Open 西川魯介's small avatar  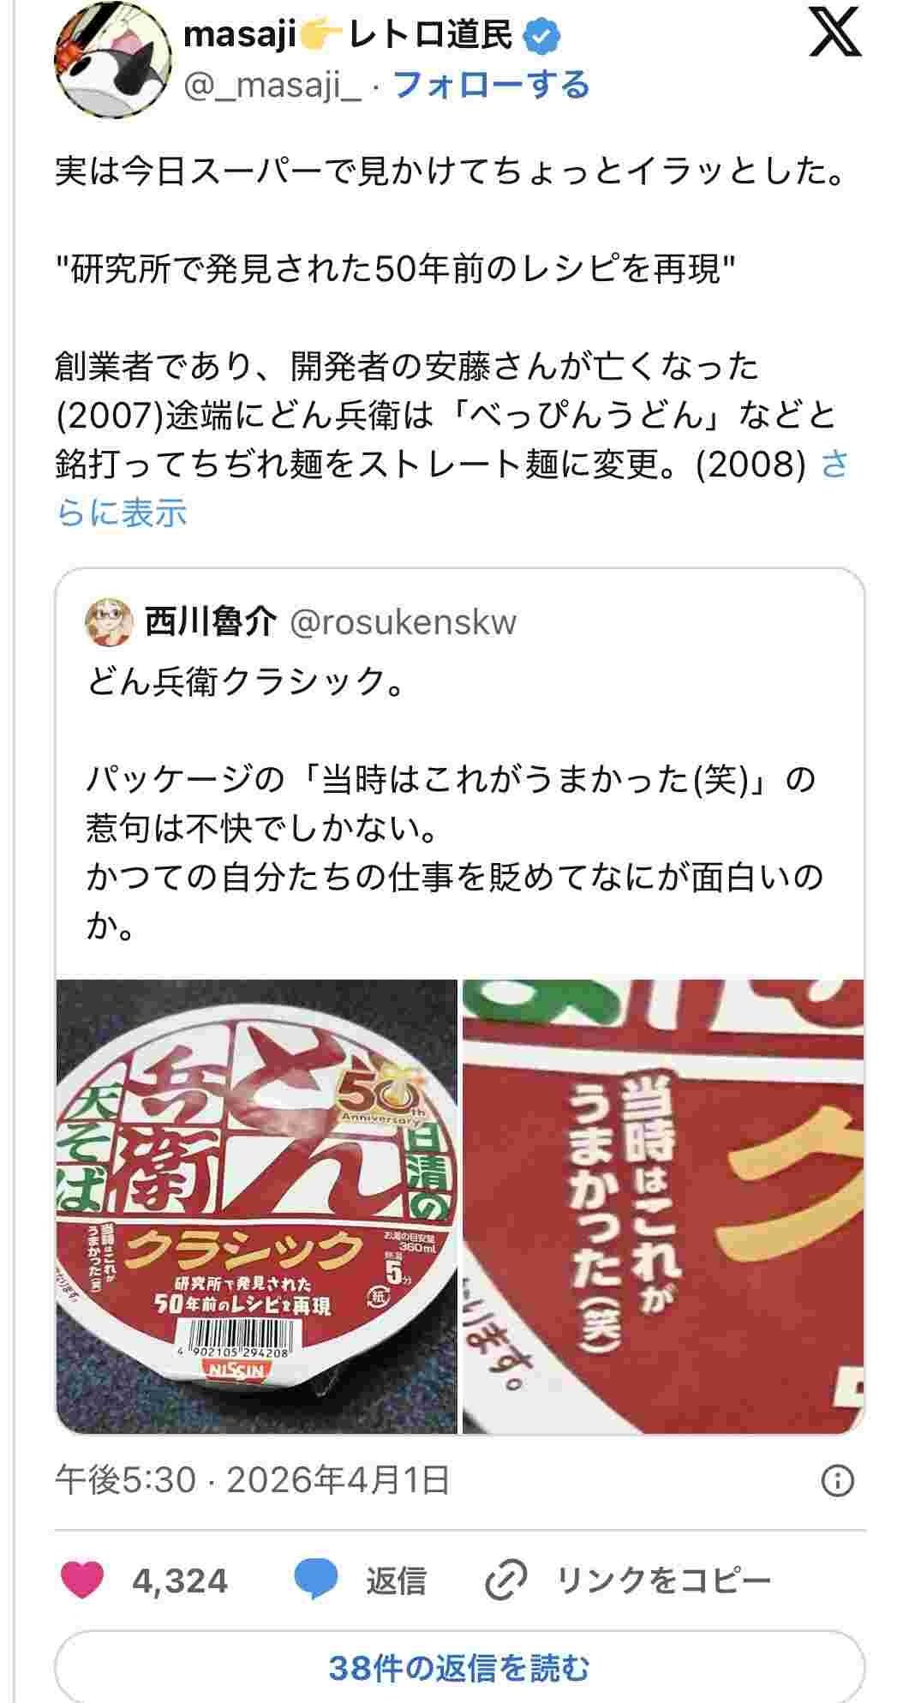(109, 622)
